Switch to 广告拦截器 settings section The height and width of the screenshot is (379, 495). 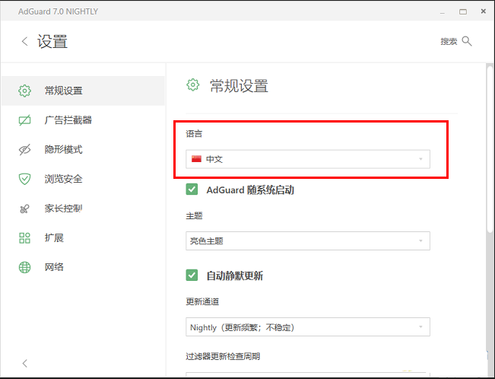pyautogui.click(x=68, y=120)
